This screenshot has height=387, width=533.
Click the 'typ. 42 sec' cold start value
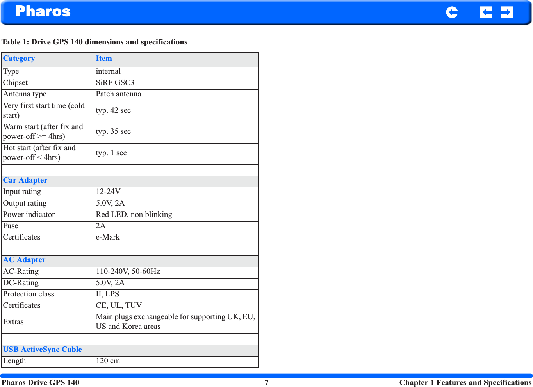pyautogui.click(x=113, y=110)
